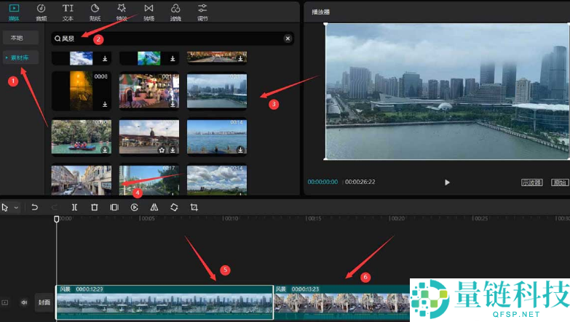The image size is (570, 322).
Task: Click the undo arrow icon
Action: tap(34, 207)
